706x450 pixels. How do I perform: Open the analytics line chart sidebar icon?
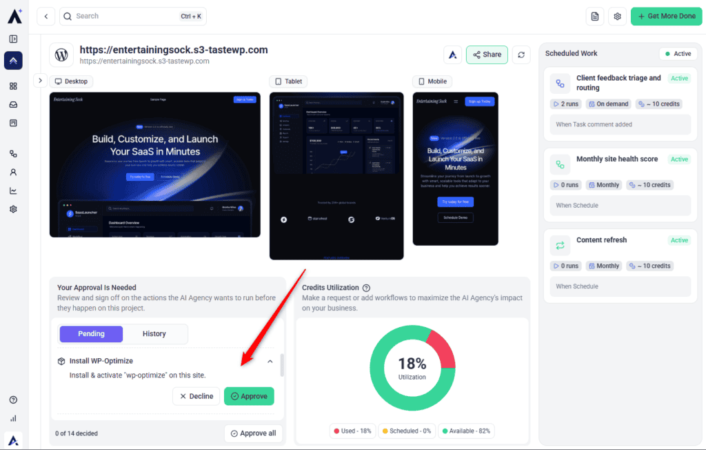tap(14, 190)
